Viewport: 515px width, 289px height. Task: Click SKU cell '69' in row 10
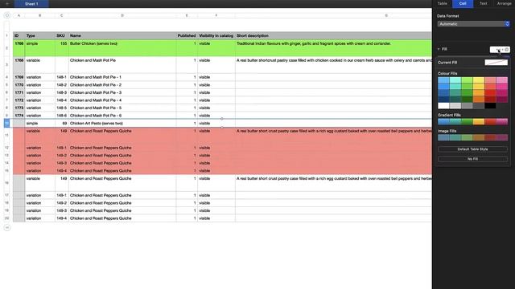(62, 123)
